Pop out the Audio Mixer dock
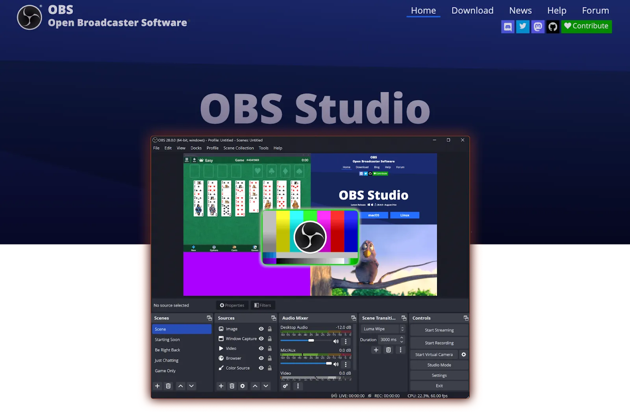The height and width of the screenshot is (414, 630). pos(354,318)
